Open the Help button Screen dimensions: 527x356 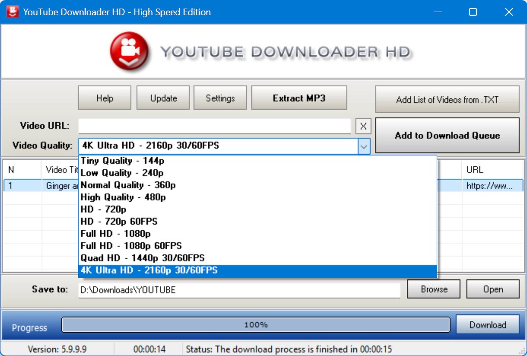click(104, 98)
